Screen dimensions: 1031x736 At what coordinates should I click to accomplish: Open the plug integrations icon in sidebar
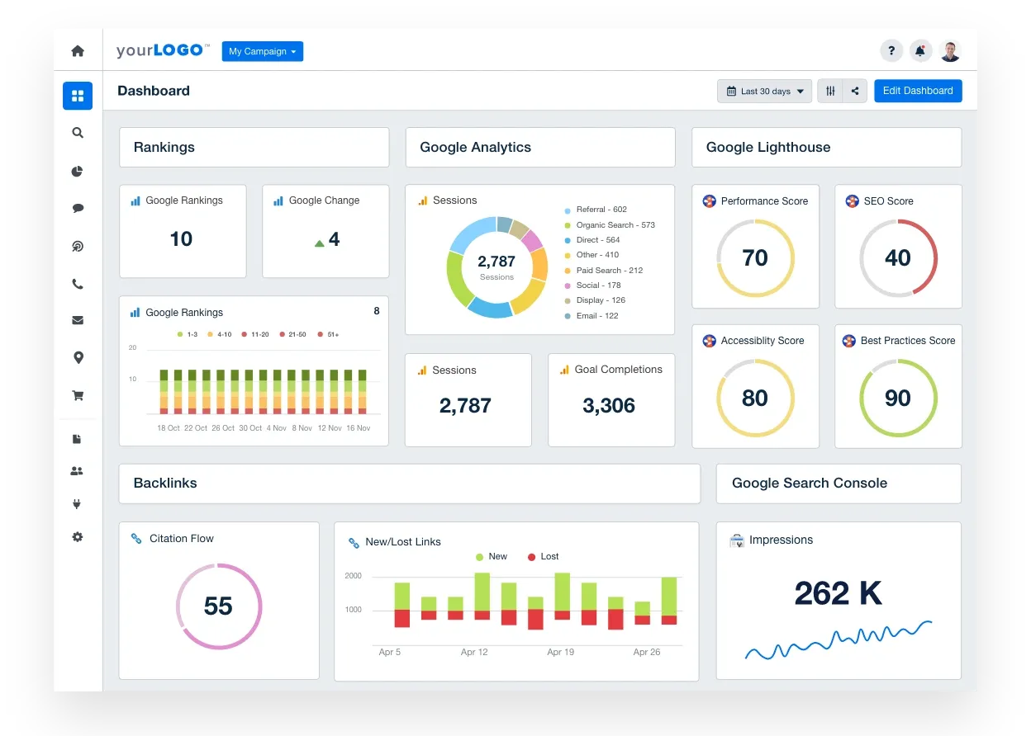78,503
